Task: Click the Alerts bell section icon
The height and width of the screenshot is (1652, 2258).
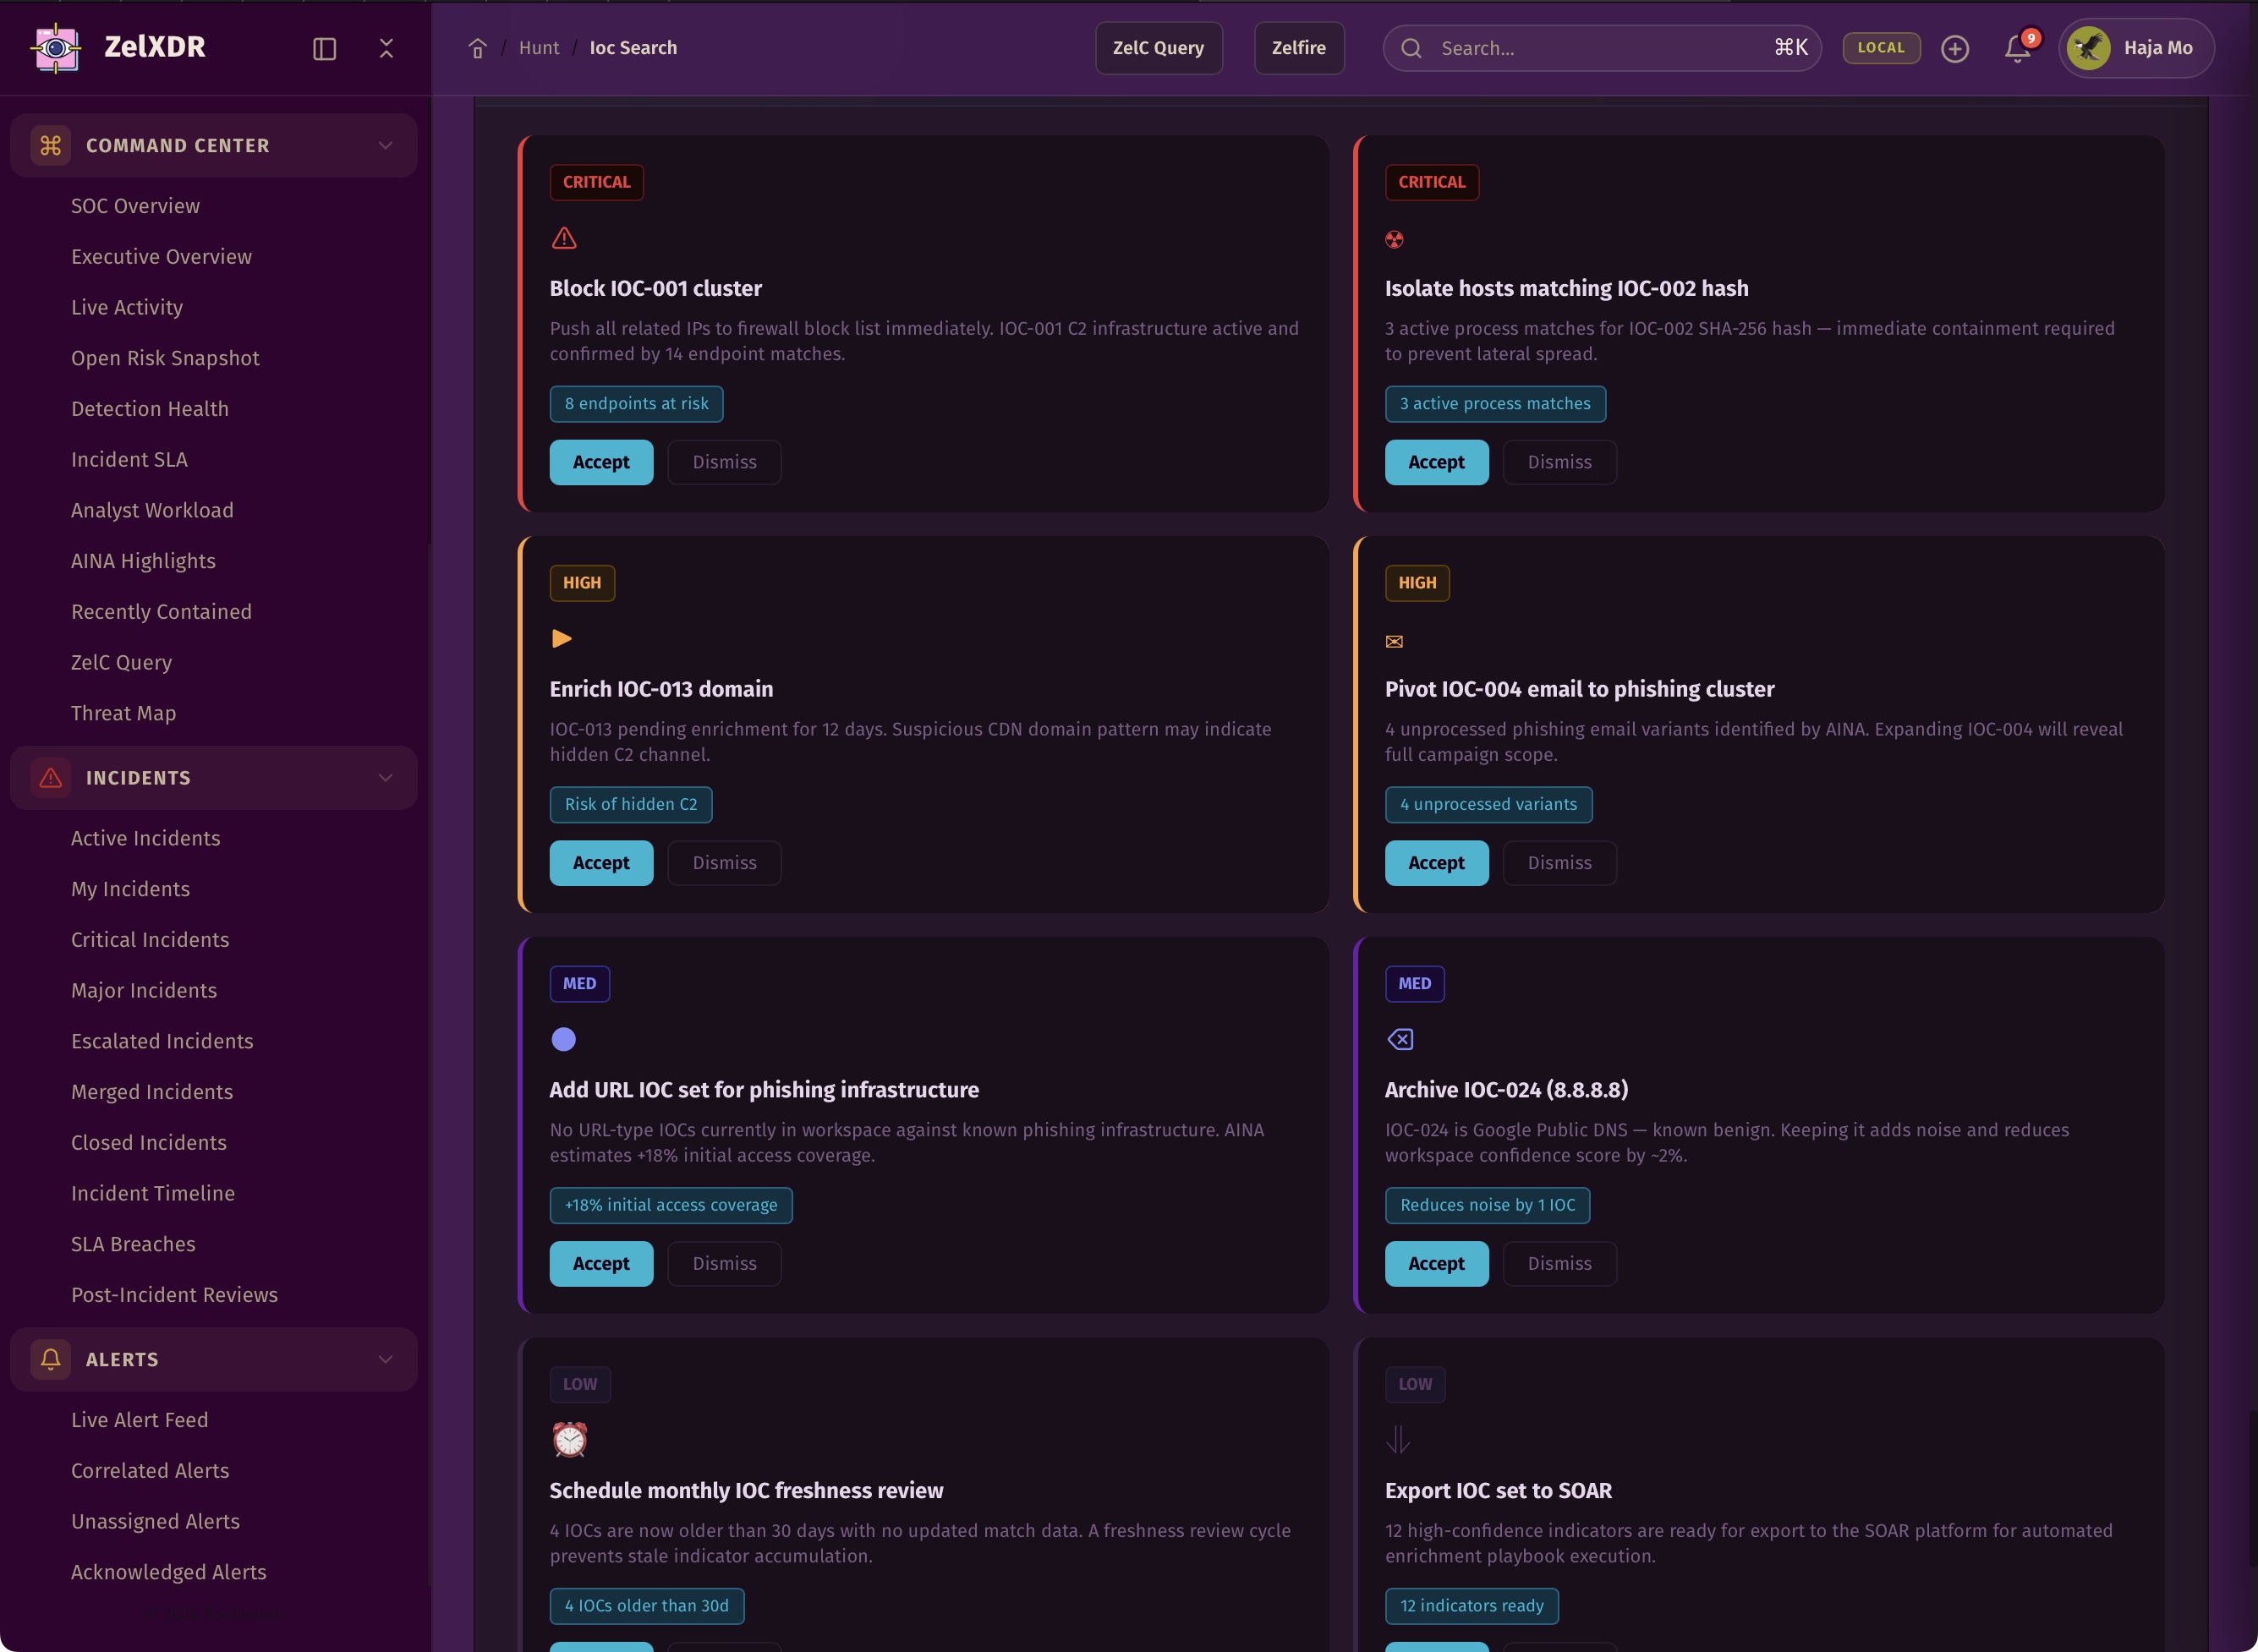Action: click(50, 1359)
